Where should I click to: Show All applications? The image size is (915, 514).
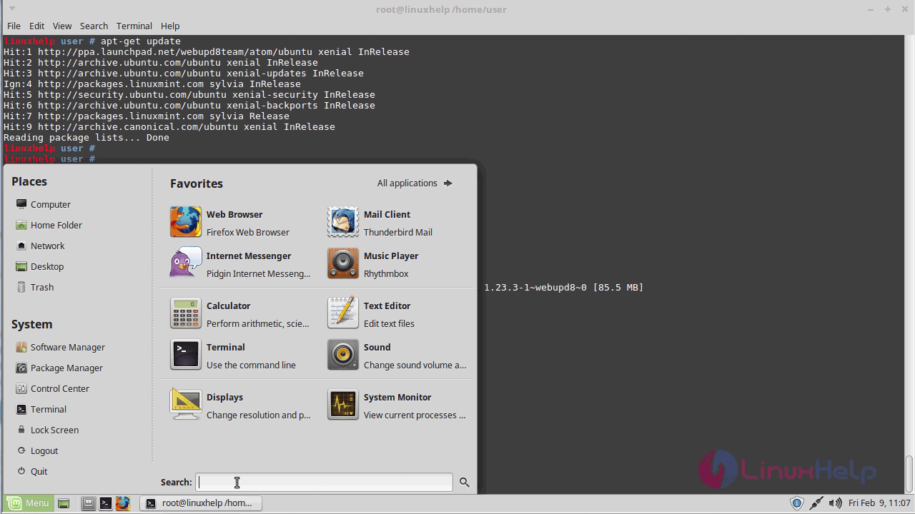click(415, 183)
